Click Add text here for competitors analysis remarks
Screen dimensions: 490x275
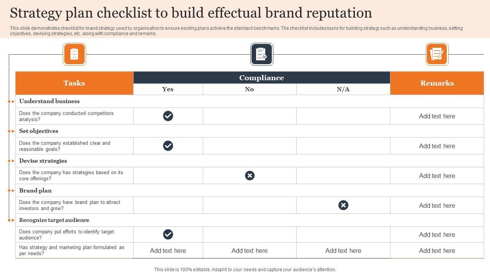[x=437, y=116]
